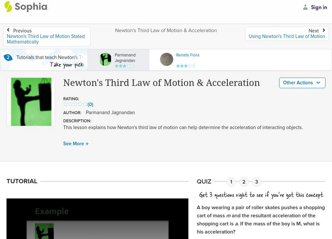Click the (0) ratings count
Screen dimensions: 332x239
point(90,105)
